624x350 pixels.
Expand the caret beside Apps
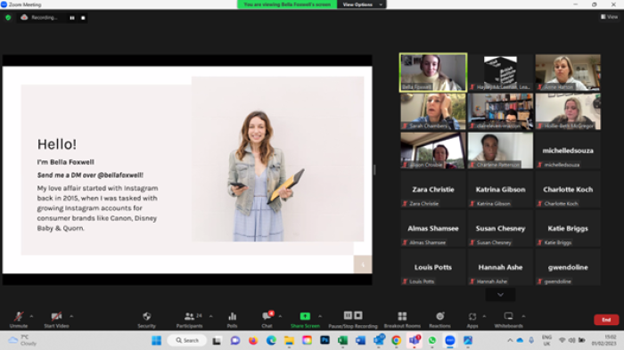tap(484, 316)
